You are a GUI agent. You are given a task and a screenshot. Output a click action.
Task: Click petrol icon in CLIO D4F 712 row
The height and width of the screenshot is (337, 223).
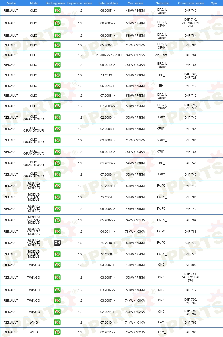(57, 96)
